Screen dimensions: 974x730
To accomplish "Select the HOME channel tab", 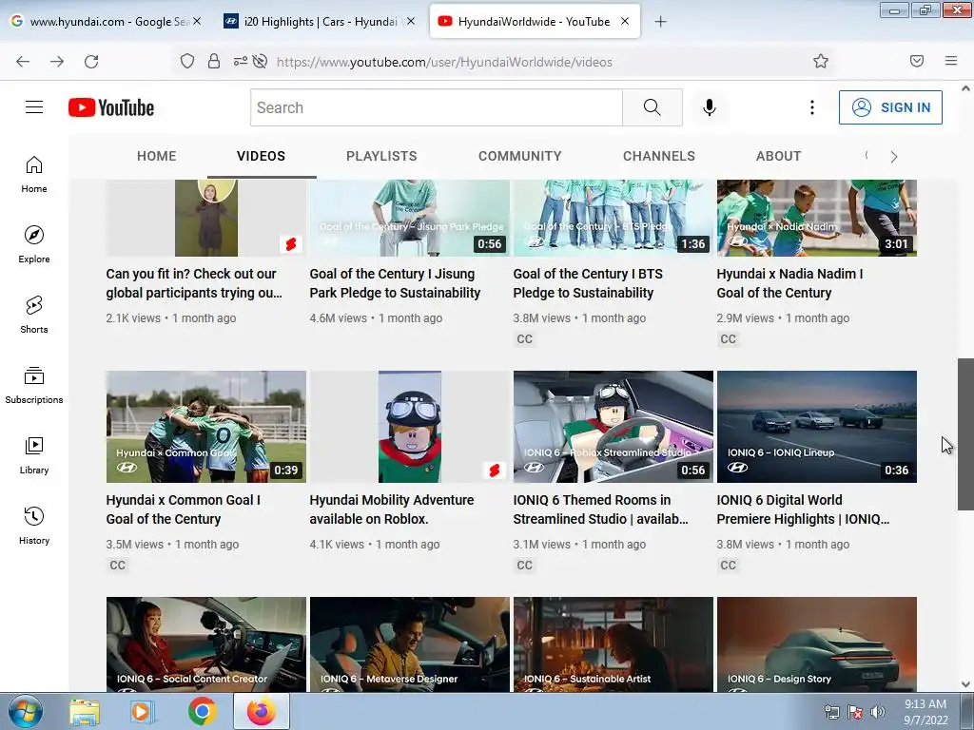I will pos(157,157).
